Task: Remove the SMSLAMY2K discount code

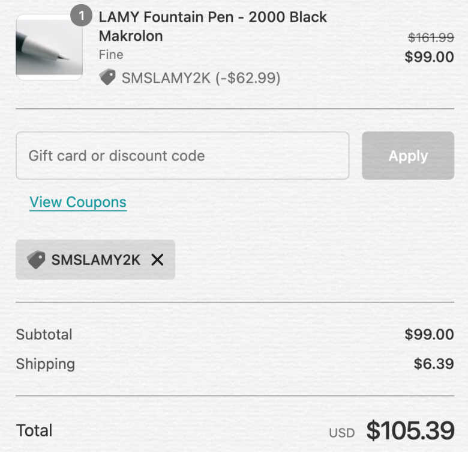Action: click(x=157, y=260)
